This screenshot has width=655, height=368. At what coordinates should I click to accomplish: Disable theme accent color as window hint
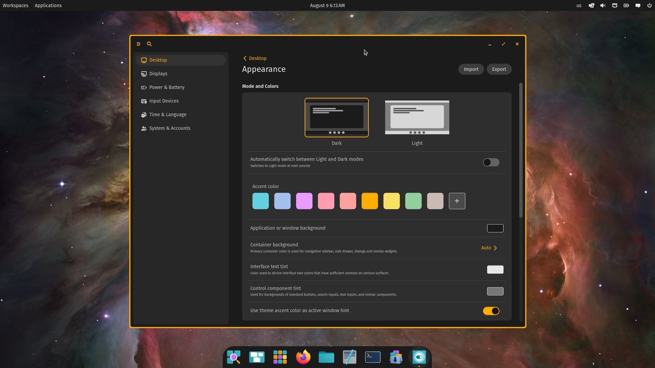point(491,311)
